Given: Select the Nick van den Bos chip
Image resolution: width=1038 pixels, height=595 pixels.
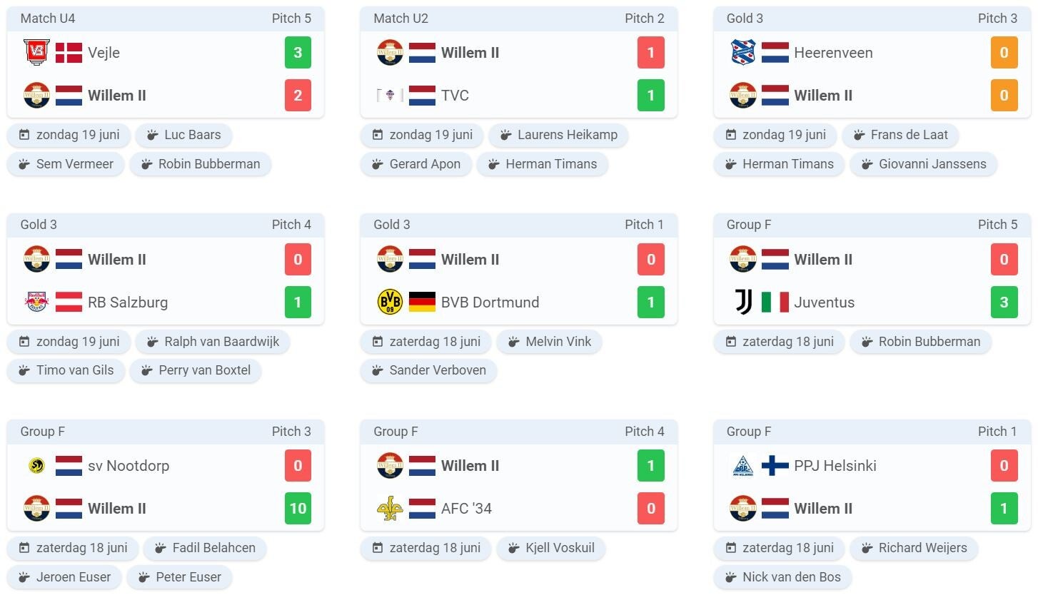Looking at the screenshot, I should click(782, 577).
